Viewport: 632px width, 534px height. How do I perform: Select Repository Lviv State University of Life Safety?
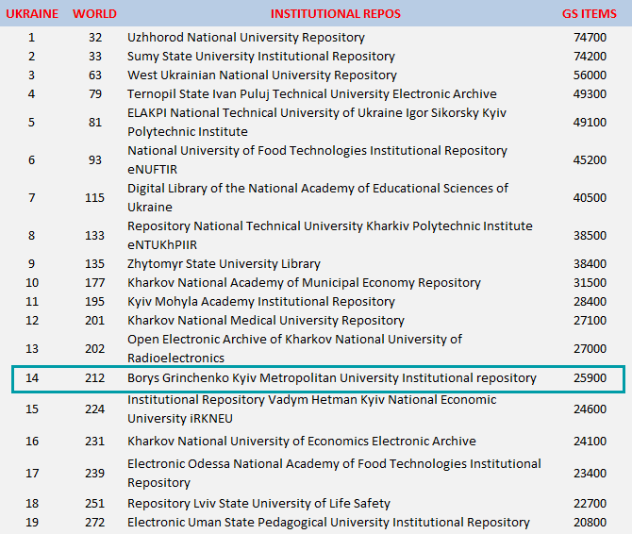pos(258,504)
